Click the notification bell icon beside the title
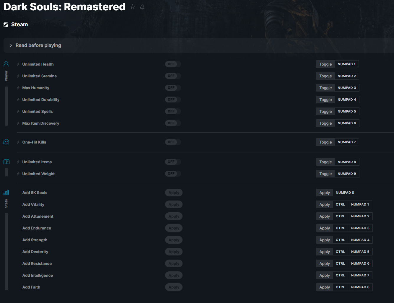394x303 pixels. pos(142,7)
